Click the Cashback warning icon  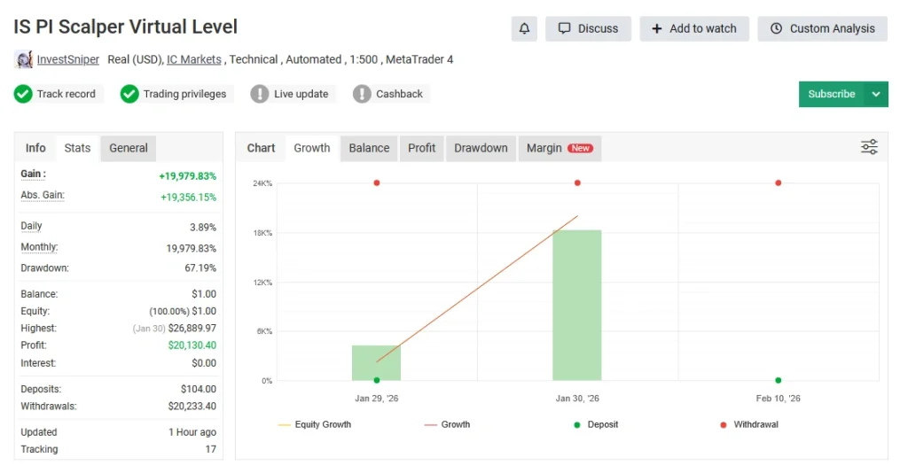pyautogui.click(x=362, y=94)
